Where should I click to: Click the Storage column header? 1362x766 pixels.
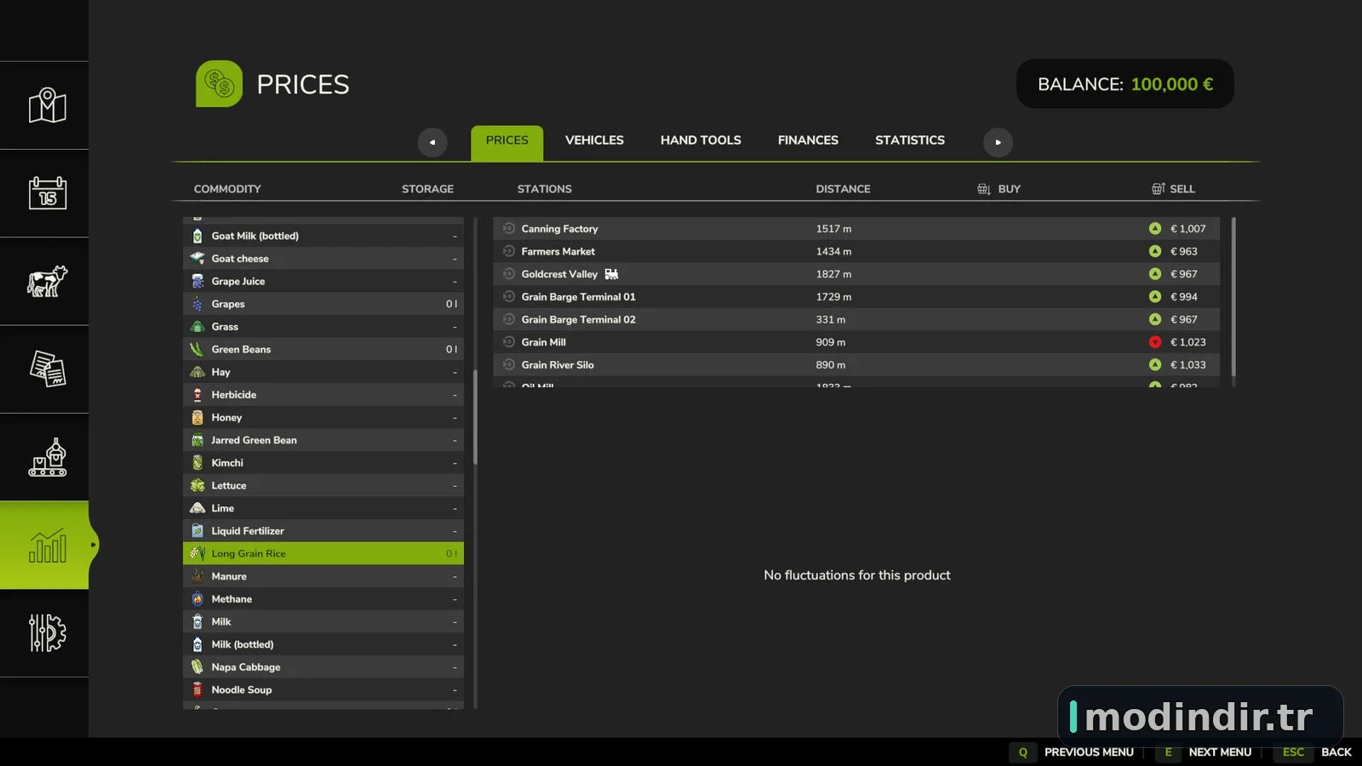click(x=427, y=189)
